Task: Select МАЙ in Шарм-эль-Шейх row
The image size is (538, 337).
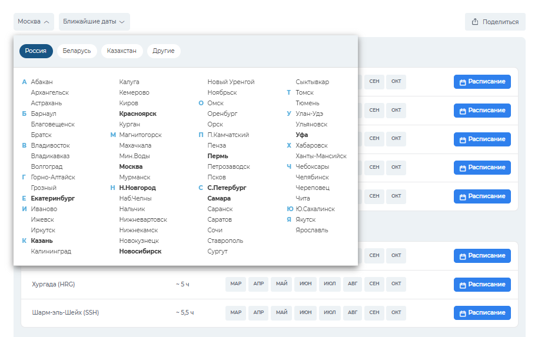Action: pyautogui.click(x=282, y=313)
